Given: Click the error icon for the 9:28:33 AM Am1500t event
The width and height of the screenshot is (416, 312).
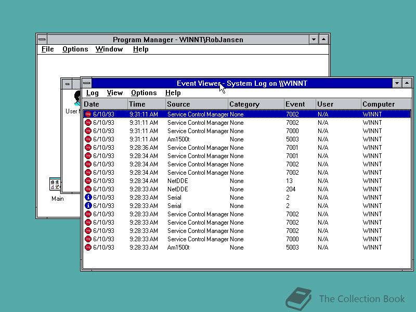Looking at the screenshot, I should 88,248.
